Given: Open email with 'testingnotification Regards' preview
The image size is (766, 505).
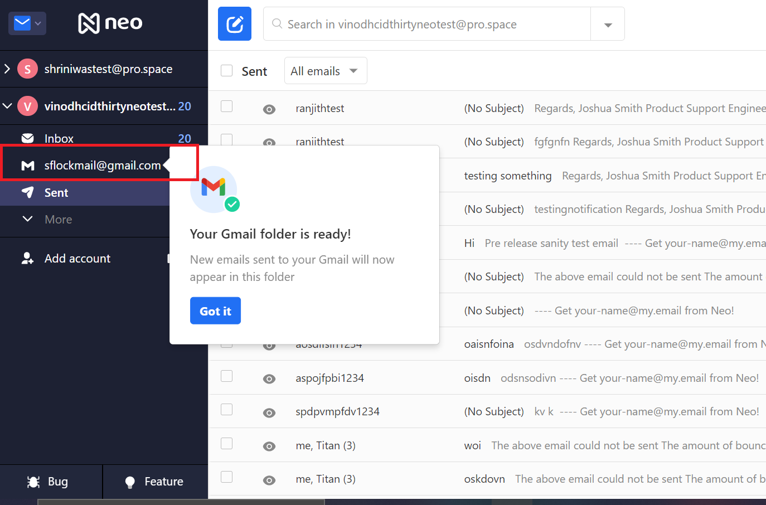Looking at the screenshot, I should 649,209.
